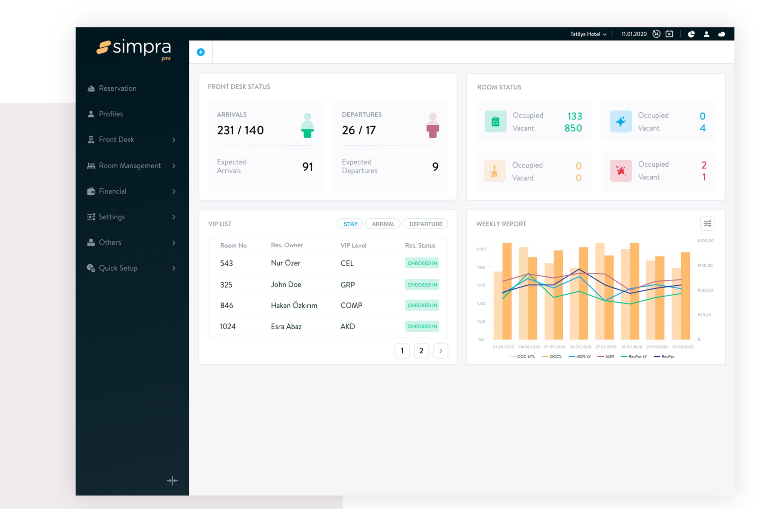Click next page arrow in VIP list
Viewport: 764px width, 509px height.
point(440,351)
